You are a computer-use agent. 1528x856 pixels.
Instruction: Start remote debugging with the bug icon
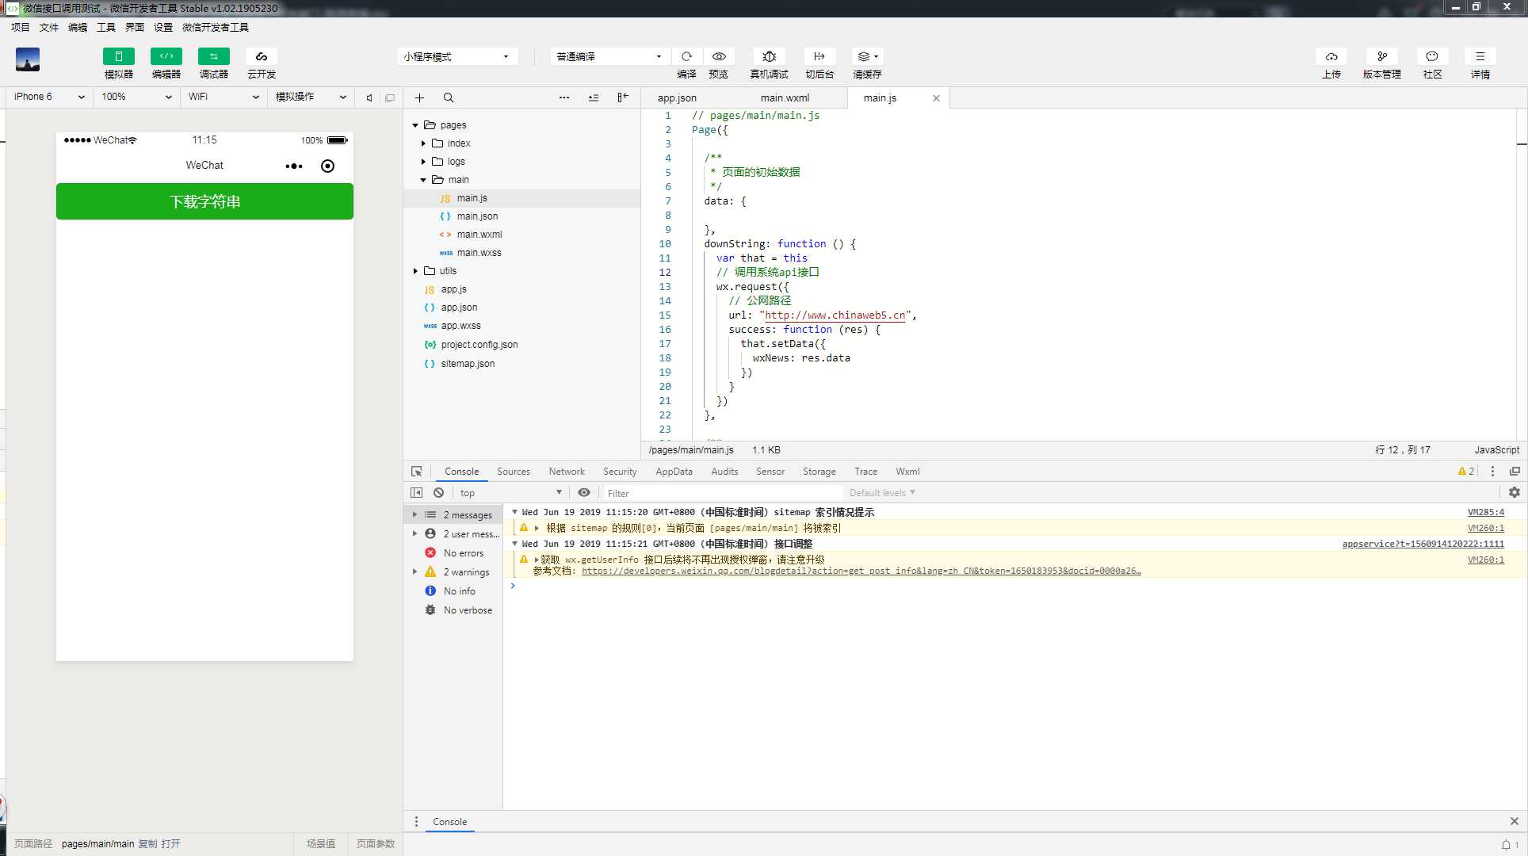click(769, 56)
